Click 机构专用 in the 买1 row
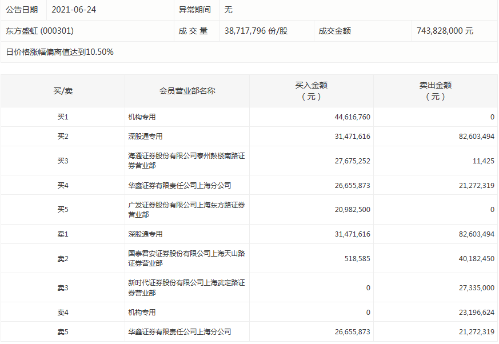The height and width of the screenshot is (344, 499). [x=142, y=117]
